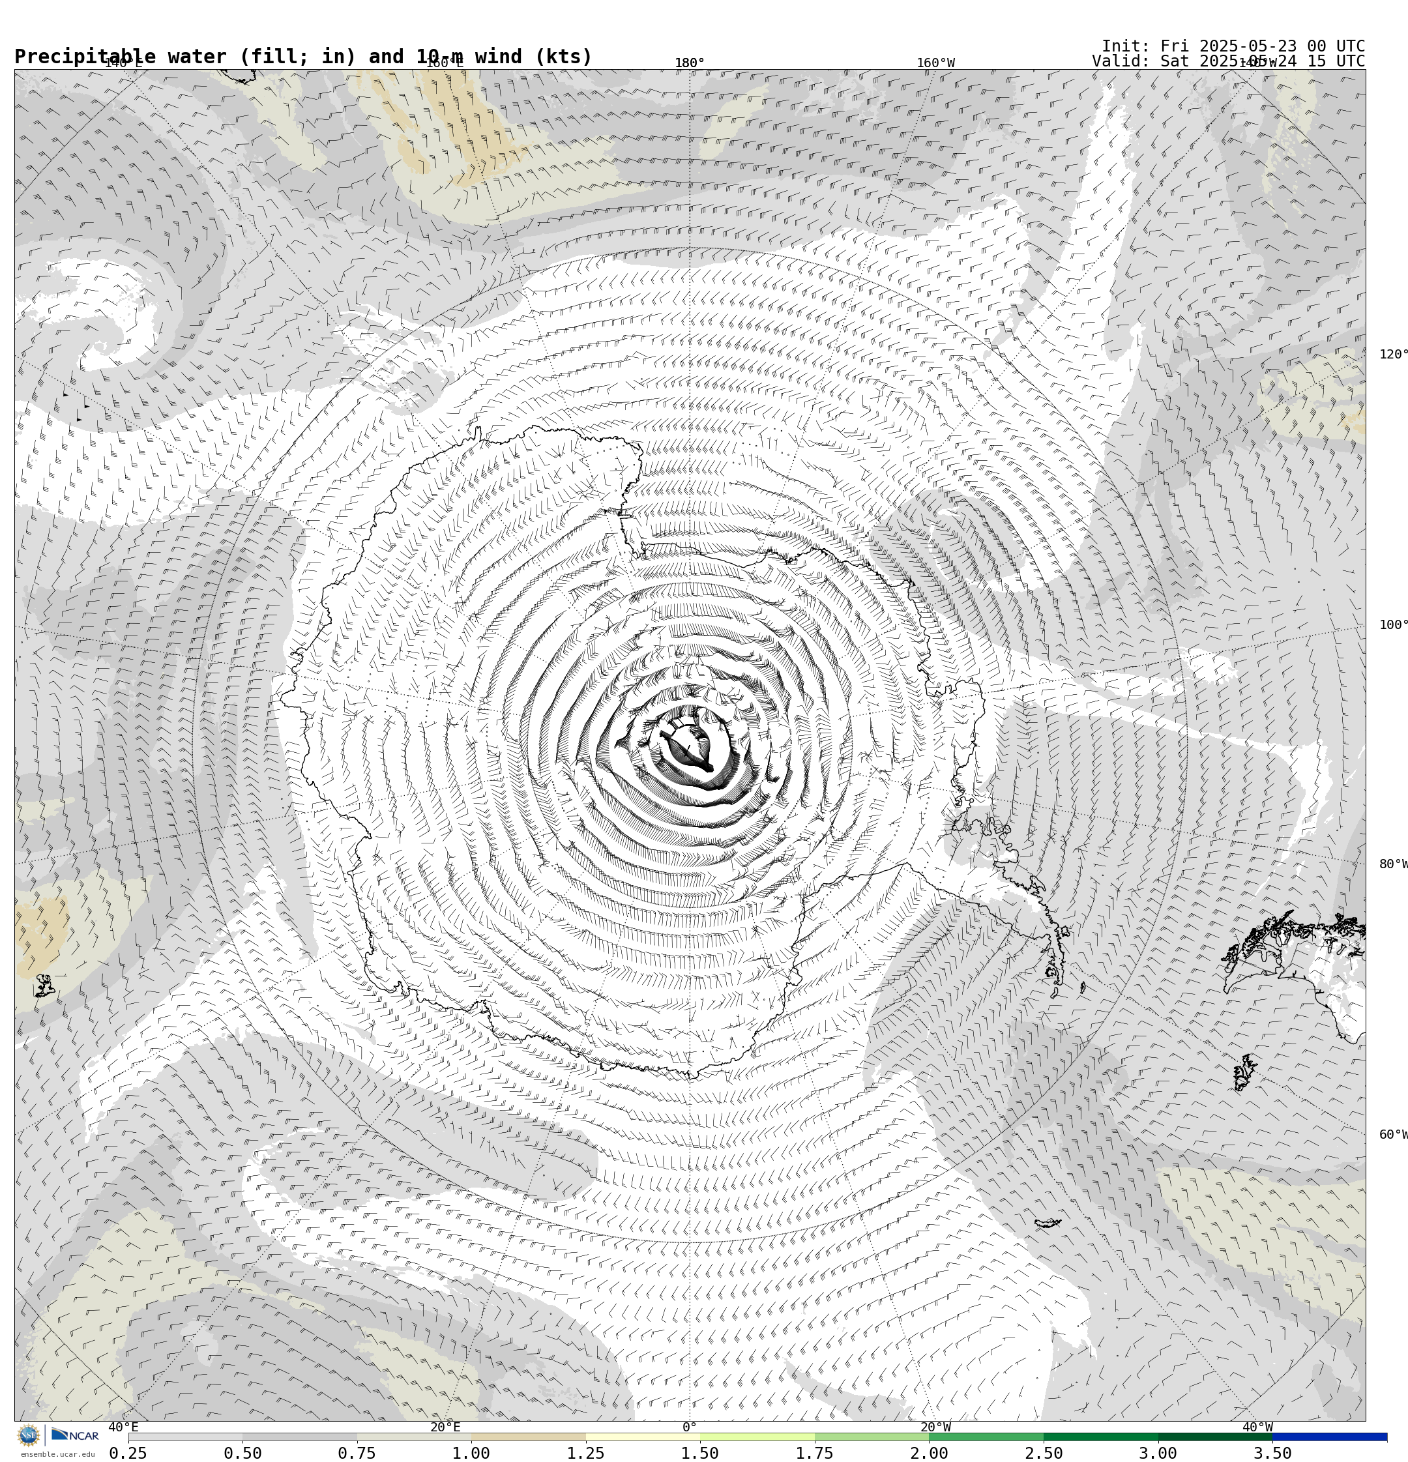
Task: Select the gray 0.50–0.75 colorbar segment
Action: 300,1437
